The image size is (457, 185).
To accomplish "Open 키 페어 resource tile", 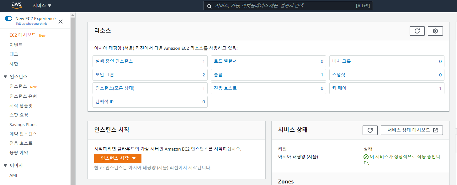I will tap(387, 88).
